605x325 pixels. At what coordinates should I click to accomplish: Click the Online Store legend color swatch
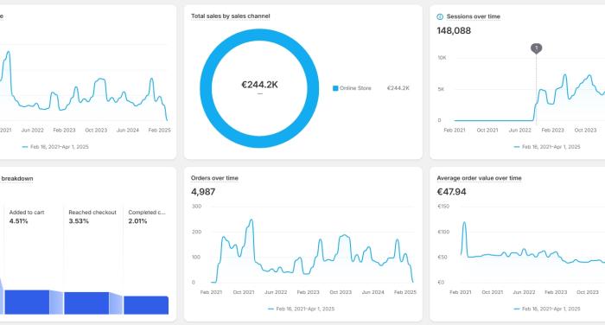click(335, 88)
